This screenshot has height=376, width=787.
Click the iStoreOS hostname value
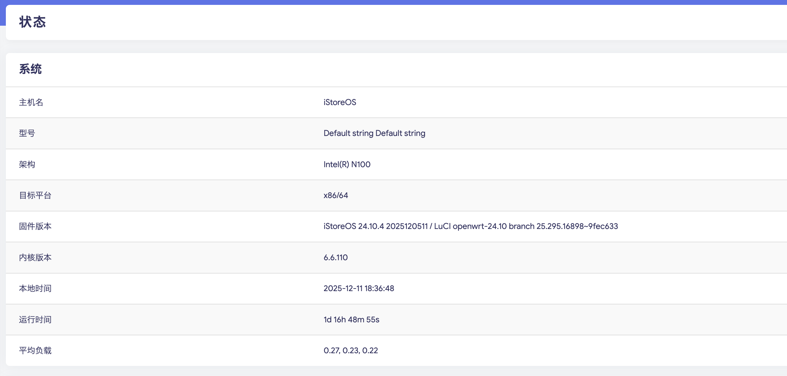pyautogui.click(x=340, y=102)
